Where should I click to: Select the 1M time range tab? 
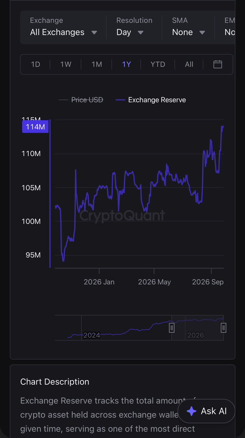96,65
